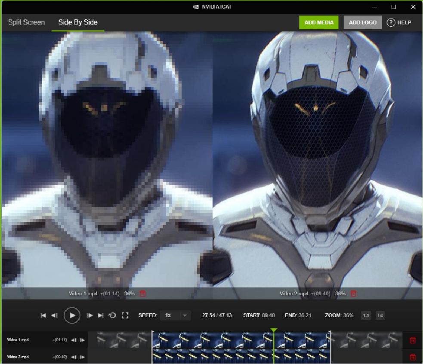
Task: Open the HELP menu
Action: pyautogui.click(x=399, y=22)
